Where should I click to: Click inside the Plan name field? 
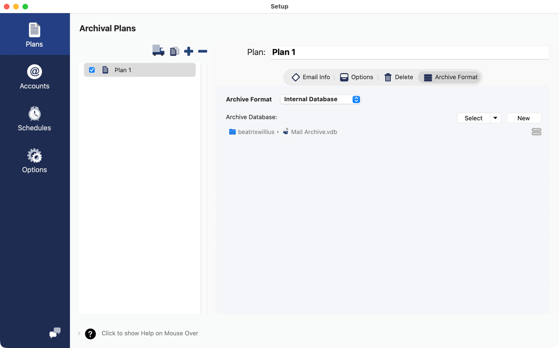pyautogui.click(x=409, y=52)
